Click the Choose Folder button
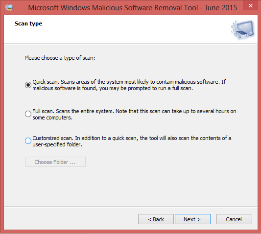The width and height of the screenshot is (261, 234). (x=55, y=162)
